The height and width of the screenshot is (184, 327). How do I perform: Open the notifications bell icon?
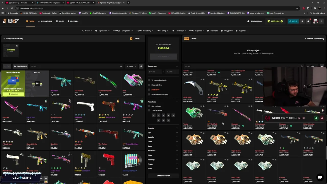[308, 21]
